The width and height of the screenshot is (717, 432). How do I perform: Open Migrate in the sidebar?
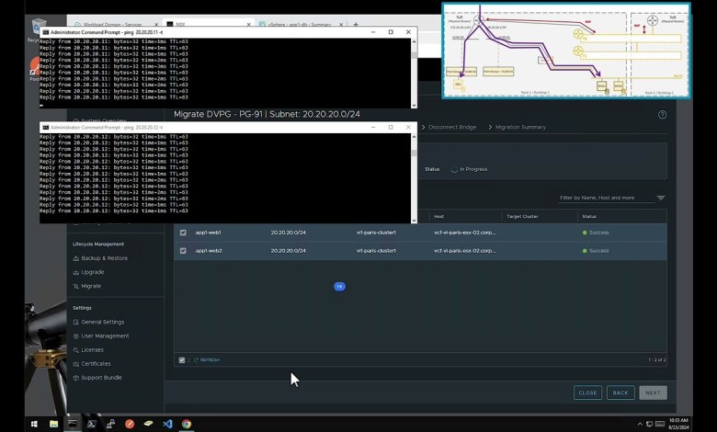pyautogui.click(x=91, y=286)
